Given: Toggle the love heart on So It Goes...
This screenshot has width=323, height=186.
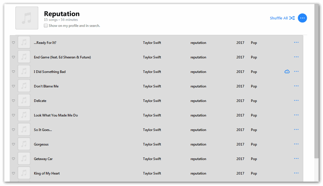Looking at the screenshot, I should (13, 130).
